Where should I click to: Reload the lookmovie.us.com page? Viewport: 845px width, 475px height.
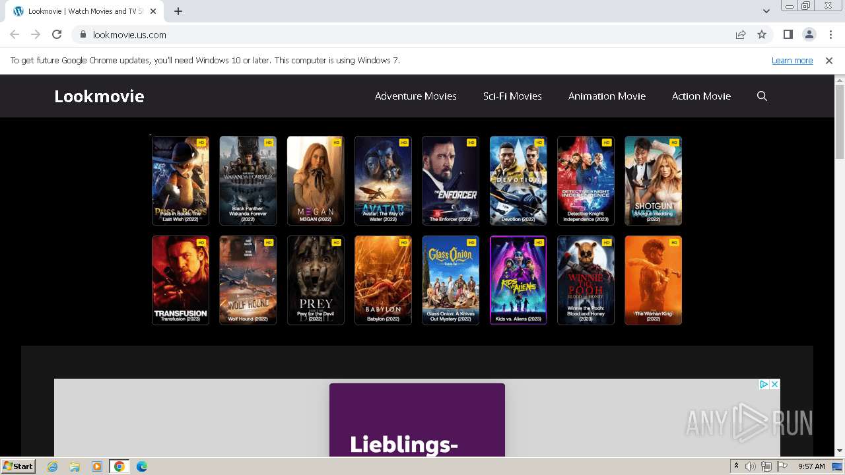coord(57,34)
